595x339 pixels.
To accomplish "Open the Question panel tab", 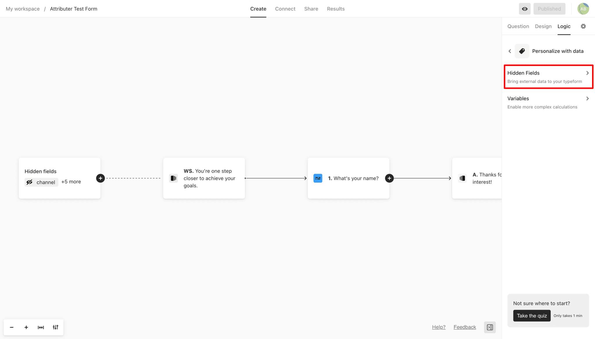I will coord(518,26).
